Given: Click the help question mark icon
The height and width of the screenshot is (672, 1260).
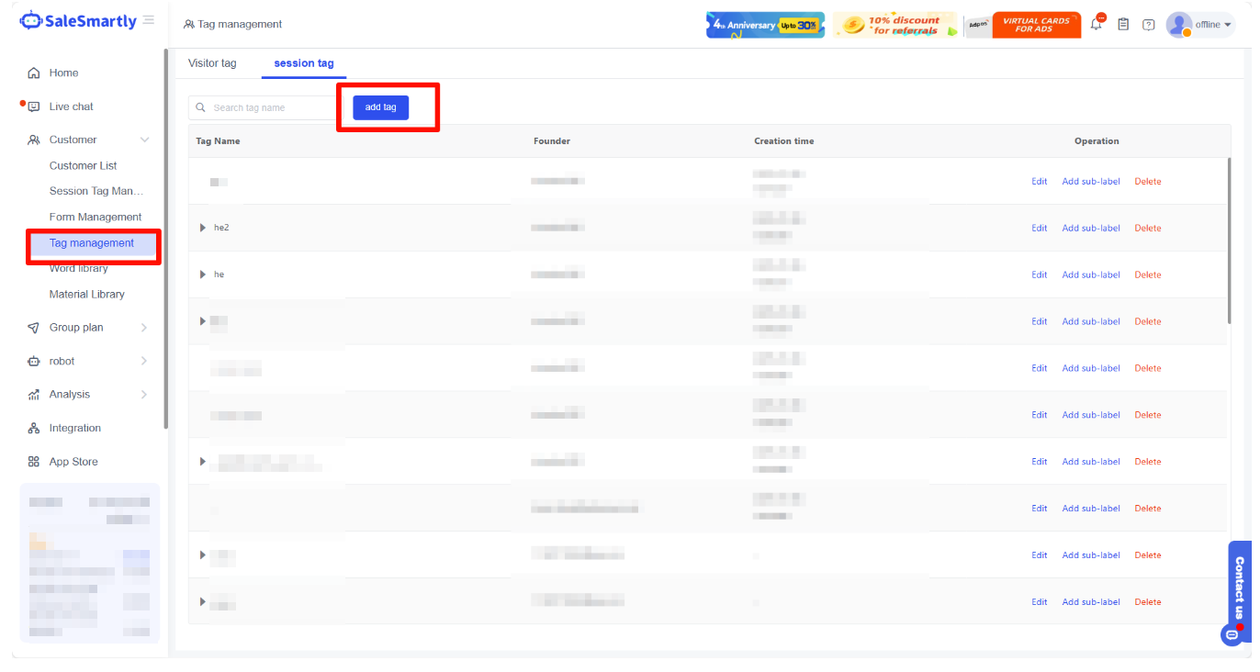Looking at the screenshot, I should pos(1148,25).
